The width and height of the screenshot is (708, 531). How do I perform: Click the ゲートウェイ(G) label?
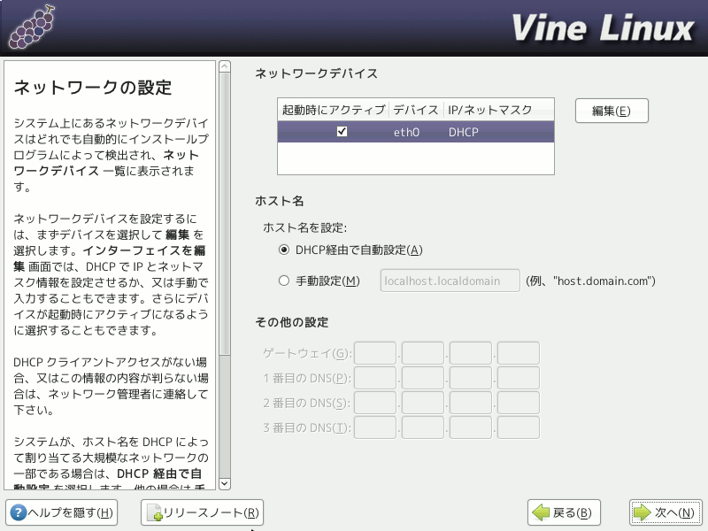pyautogui.click(x=307, y=353)
